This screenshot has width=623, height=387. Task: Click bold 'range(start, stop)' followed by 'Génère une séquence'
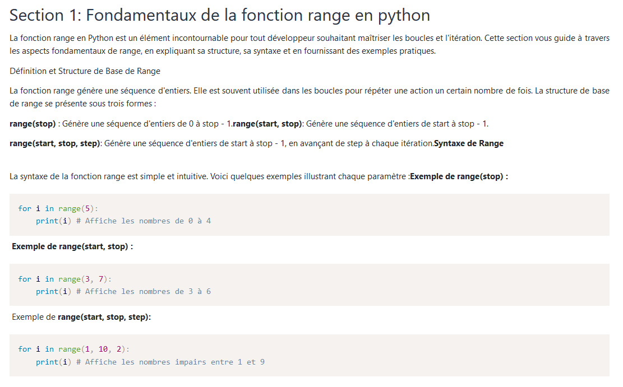point(267,123)
